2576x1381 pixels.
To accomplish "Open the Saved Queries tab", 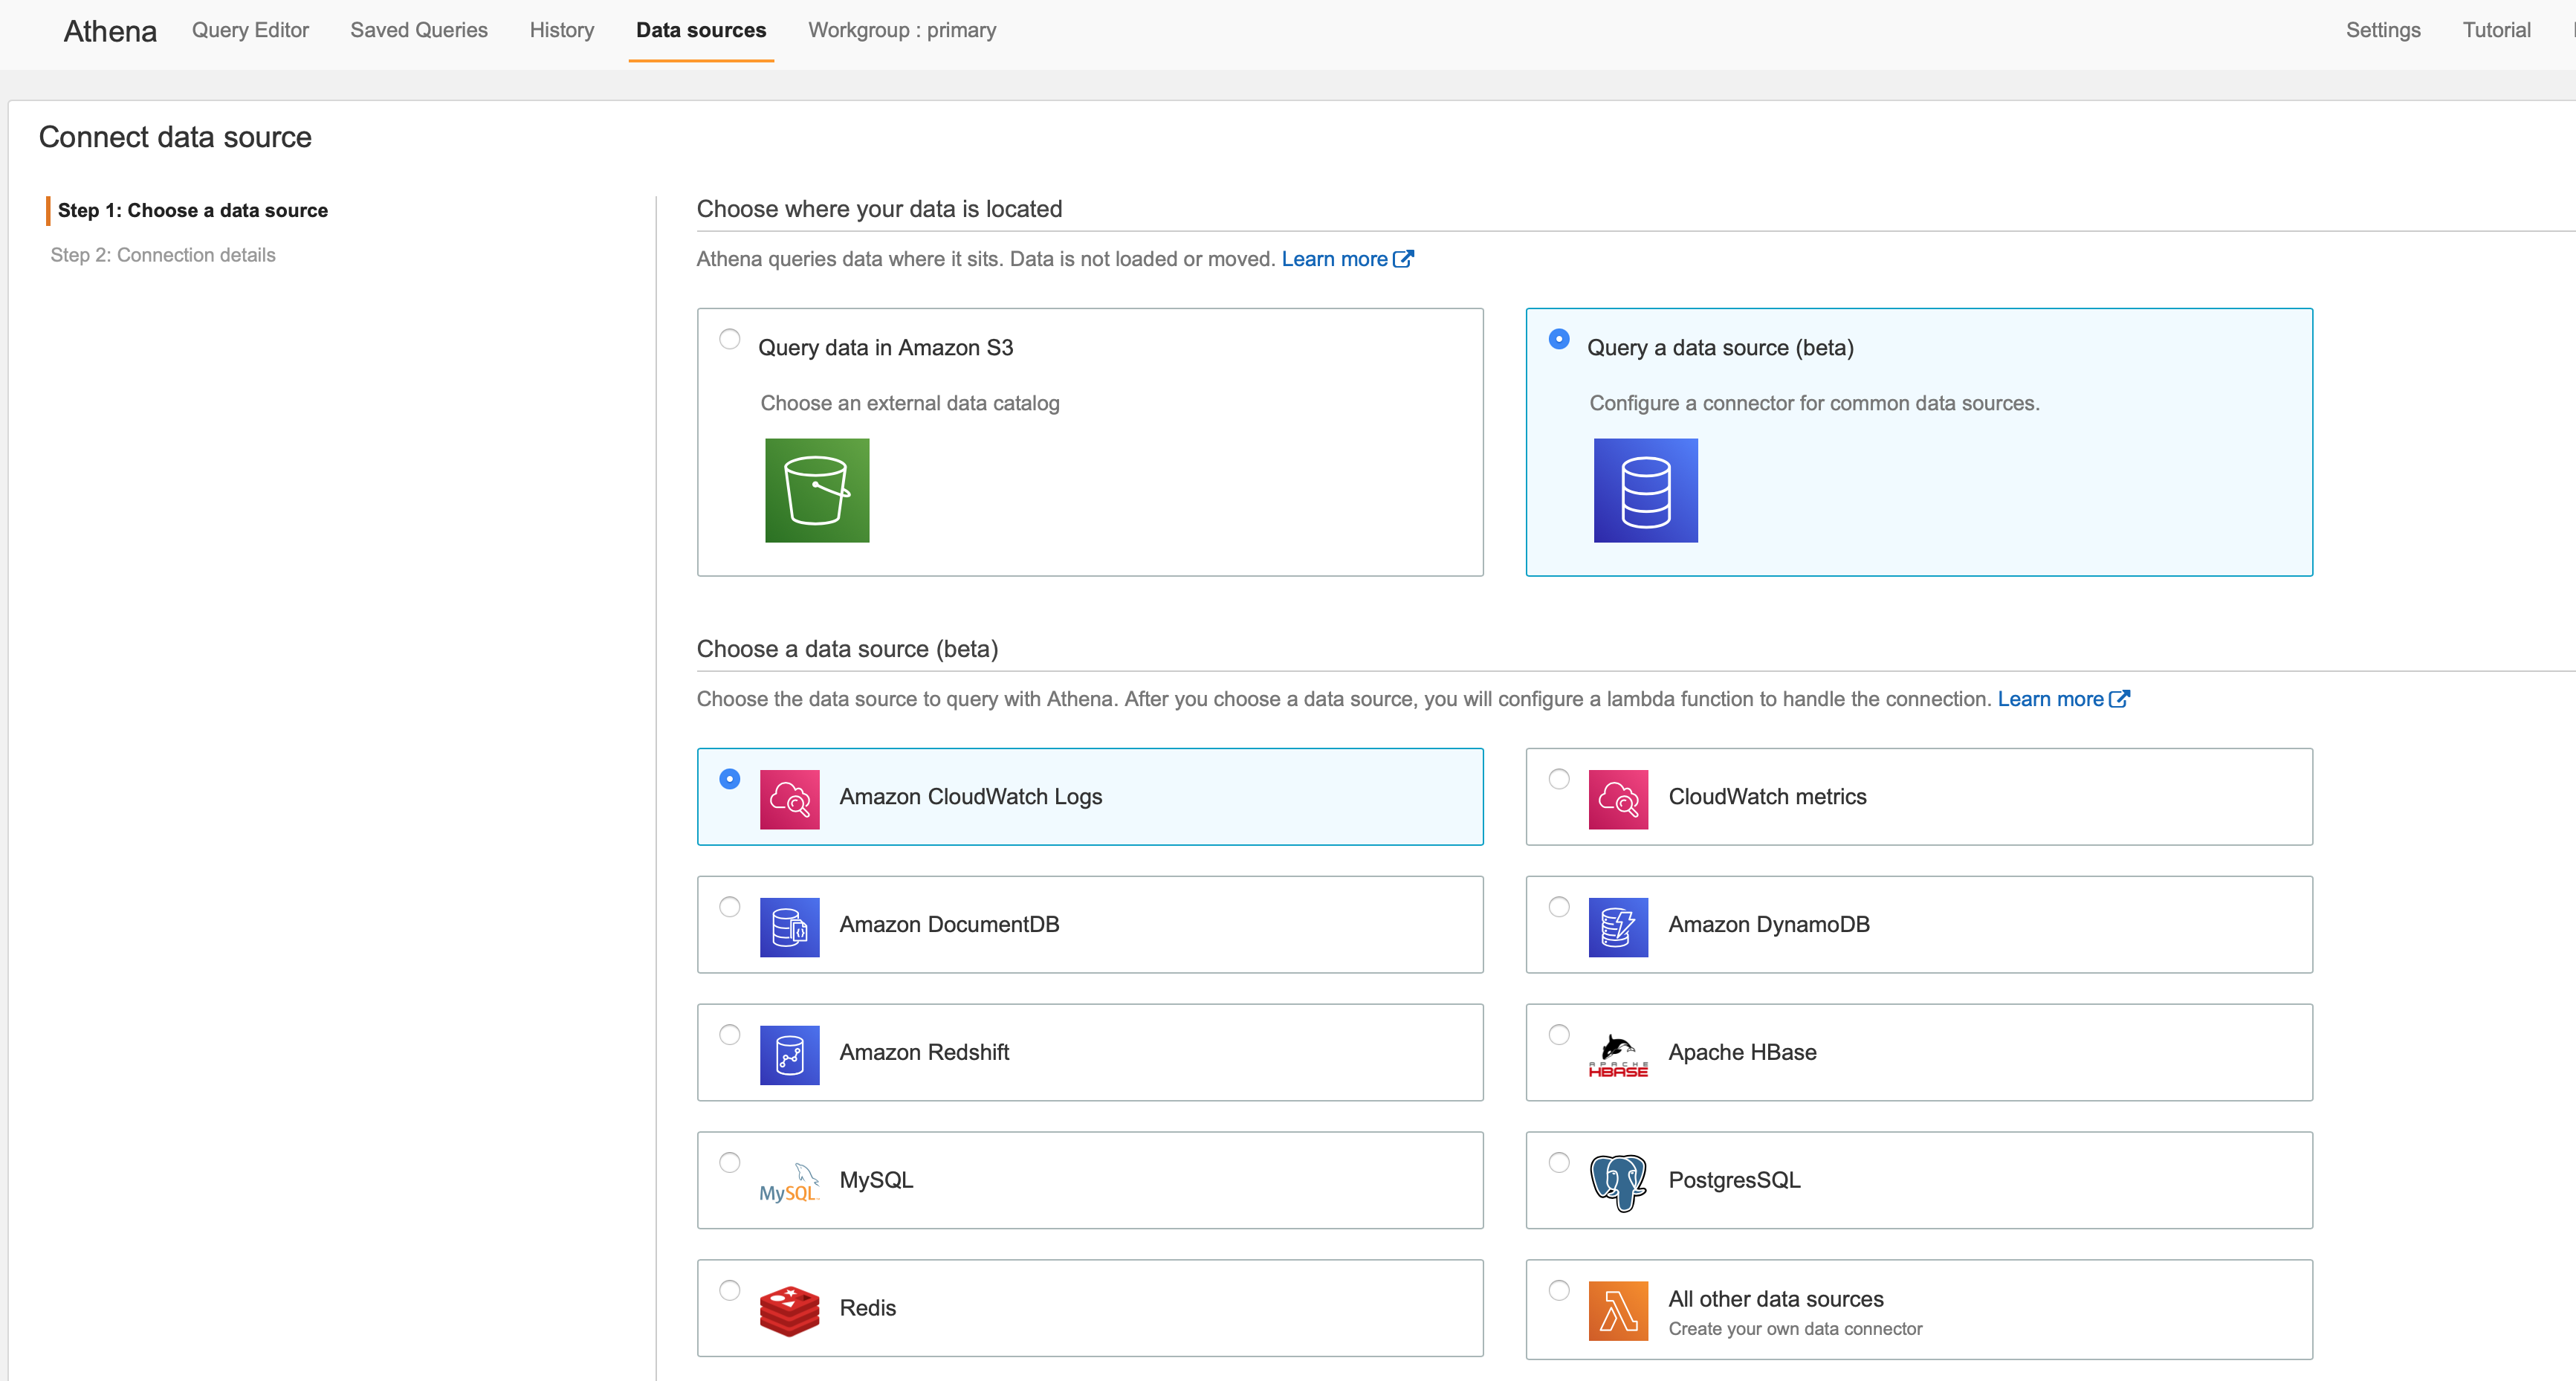I will (419, 30).
